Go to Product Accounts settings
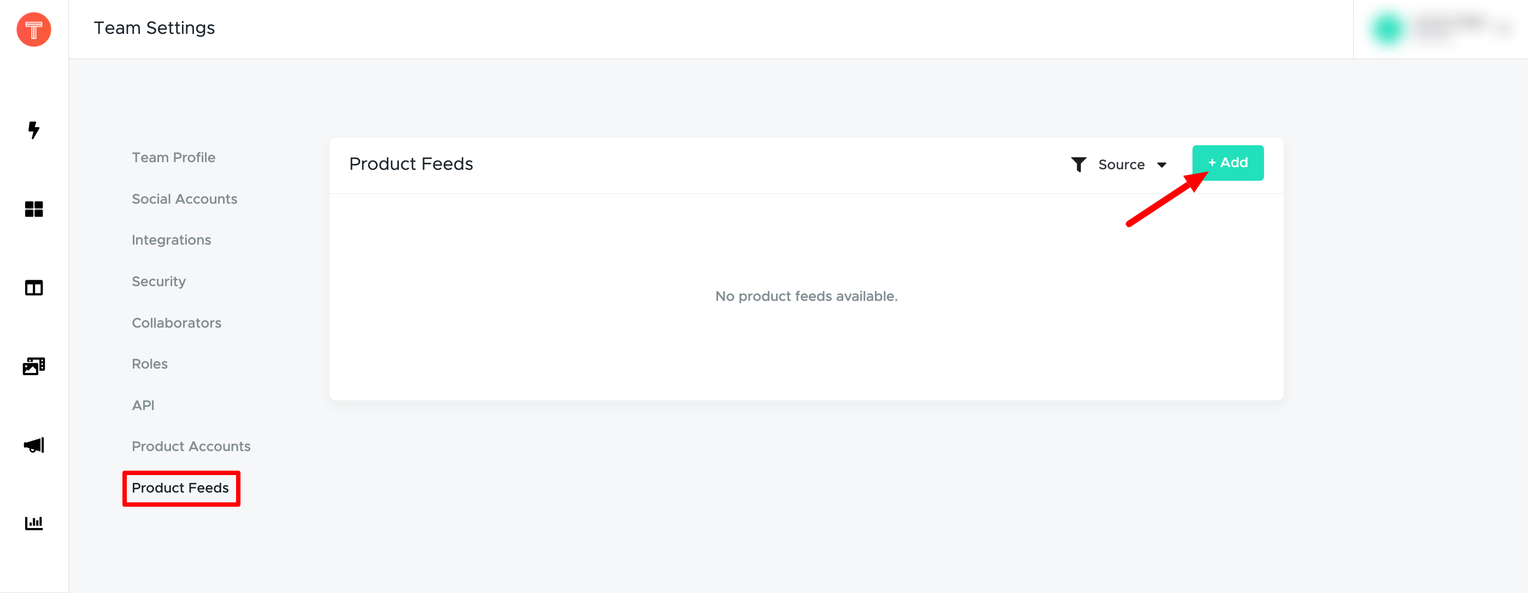The image size is (1528, 593). (x=191, y=446)
